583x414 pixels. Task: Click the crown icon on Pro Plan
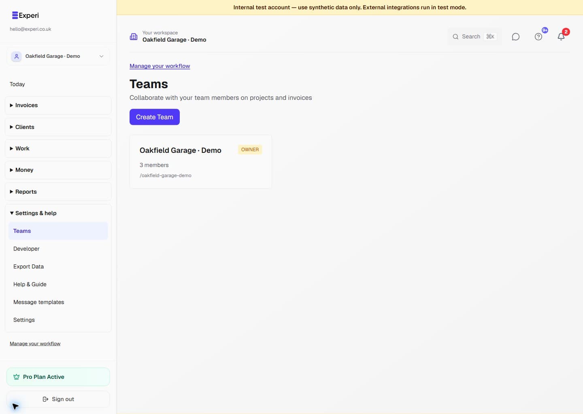click(16, 377)
